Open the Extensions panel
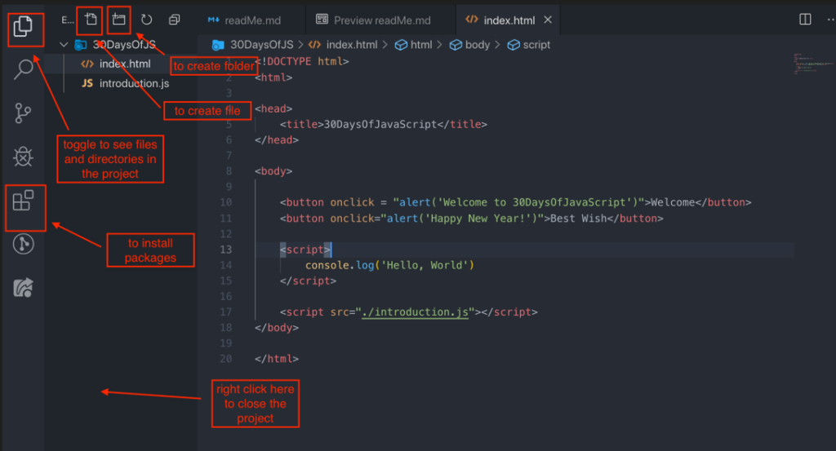 pos(23,201)
